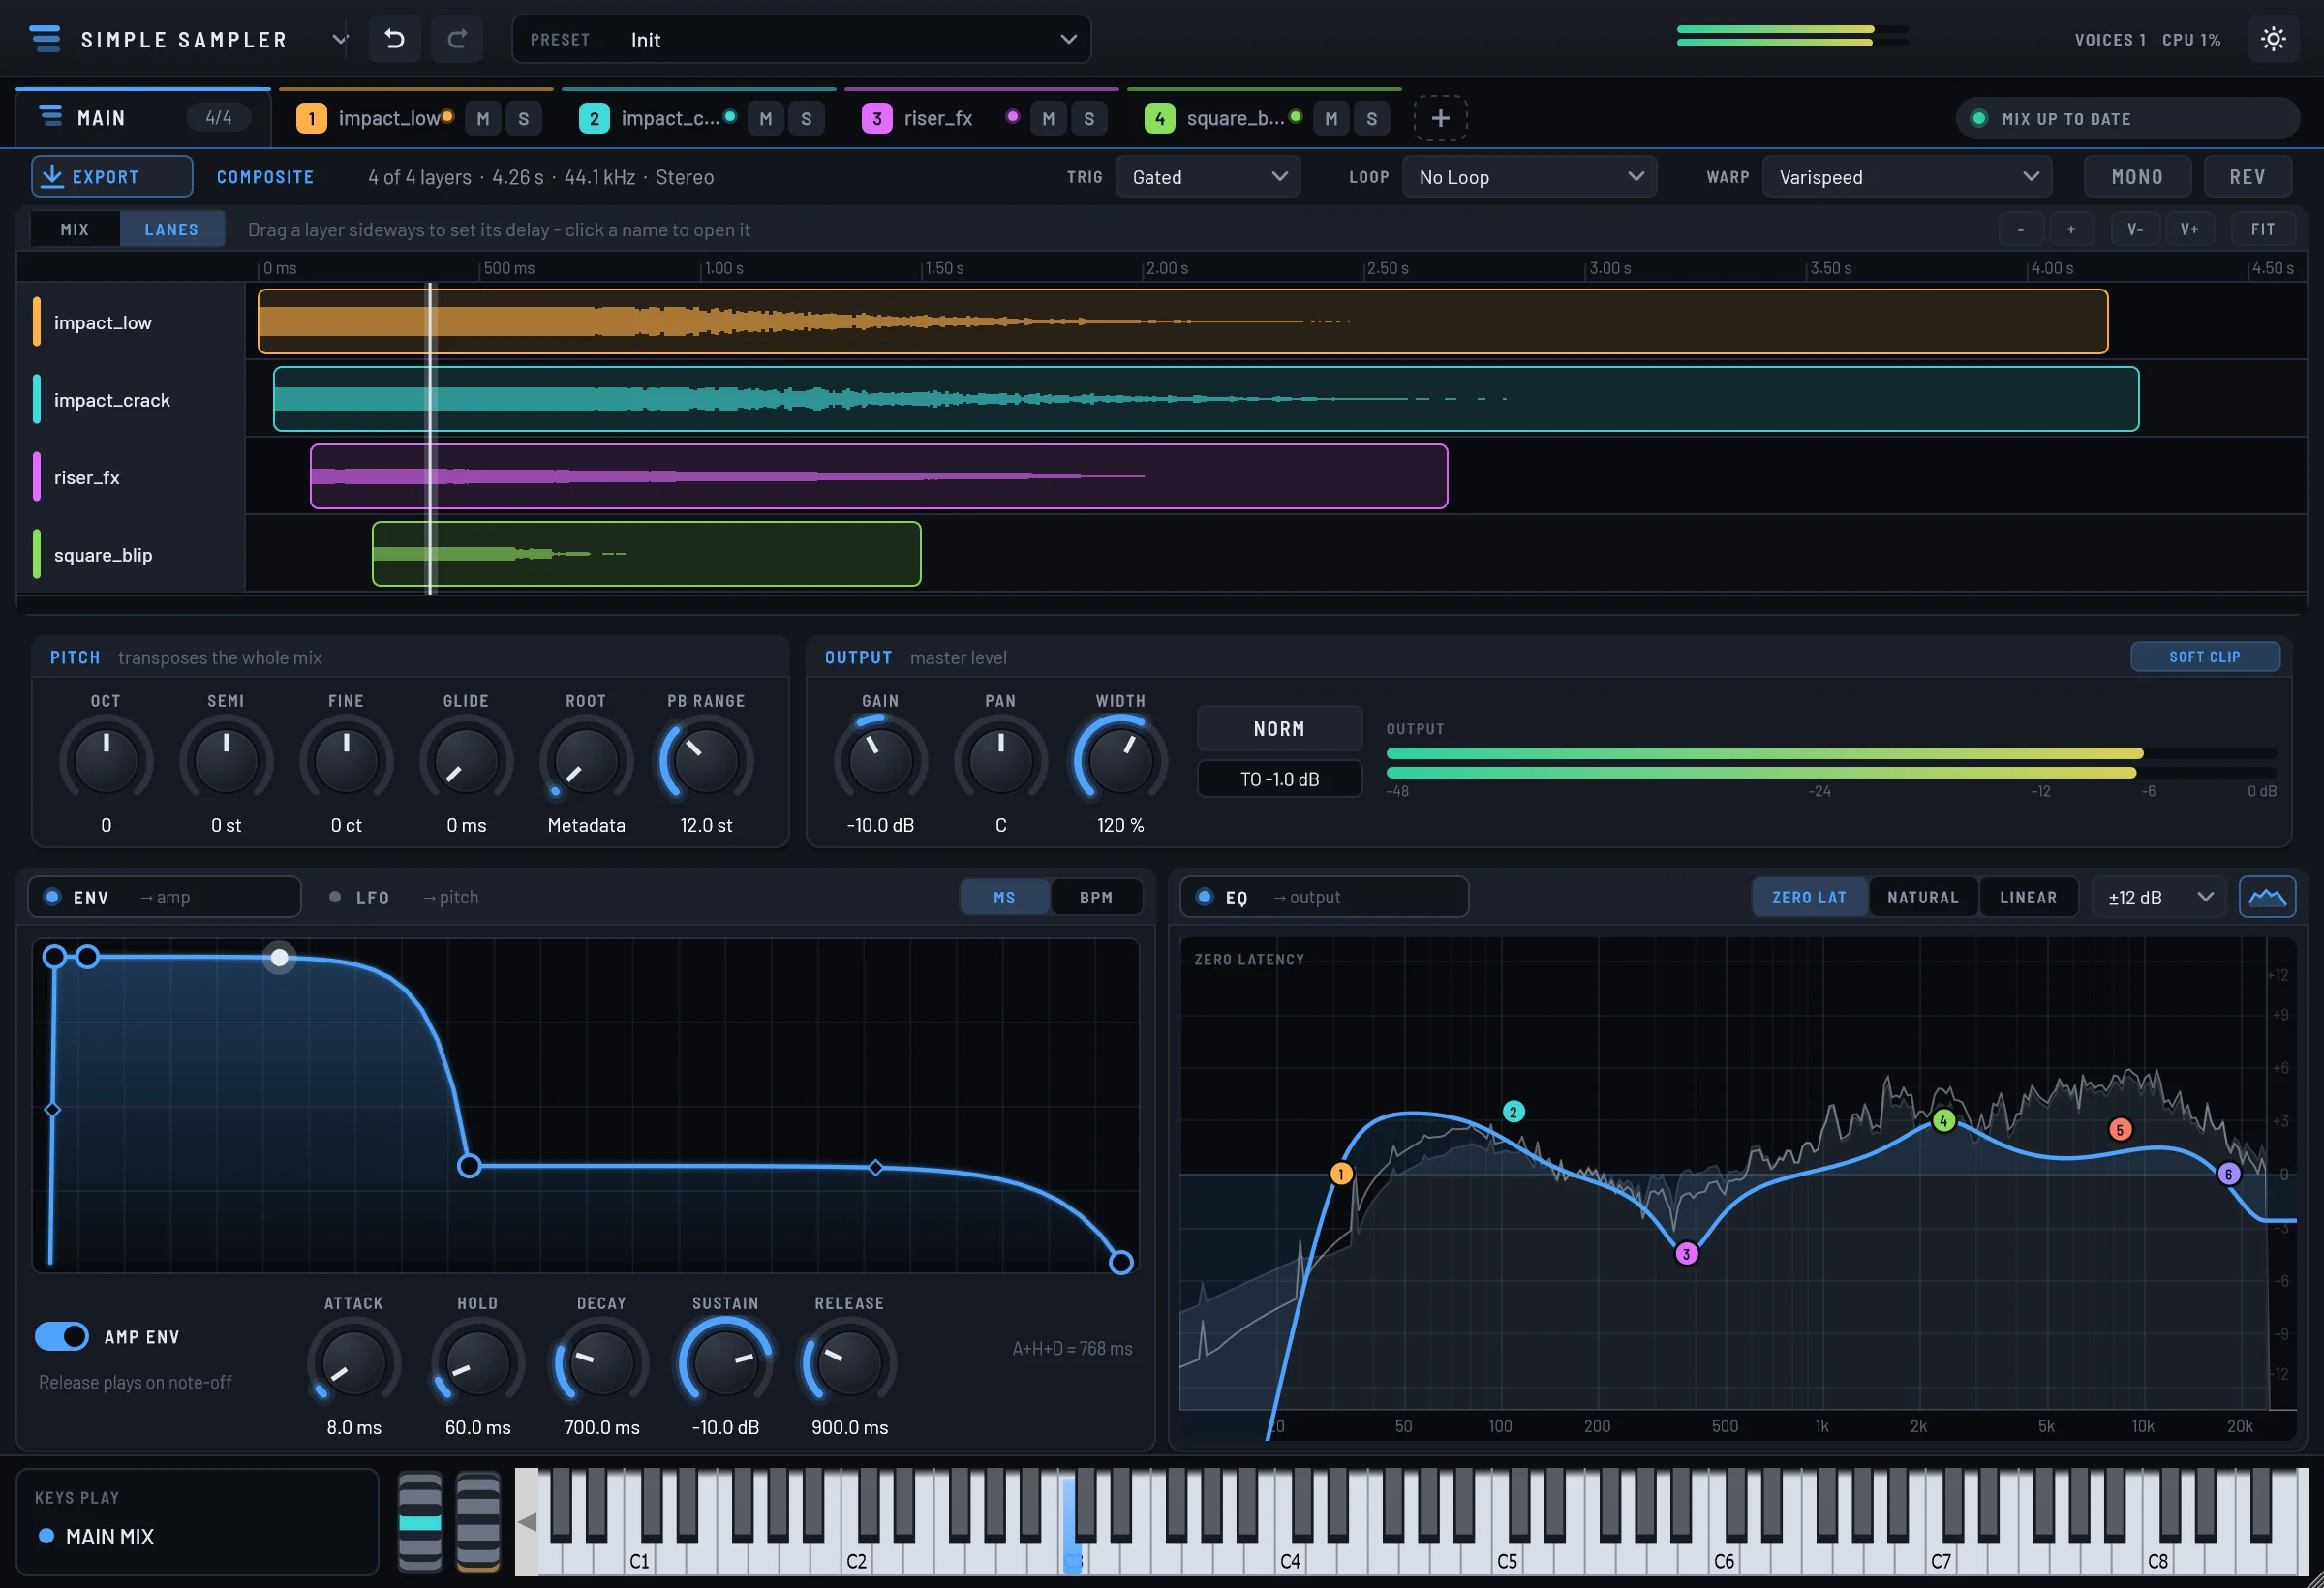
Task: Add a new layer with plus tab
Action: point(1440,118)
